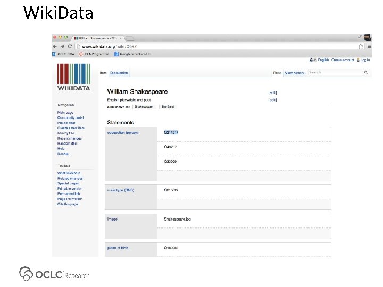This screenshot has height=287, width=383.
Task: Select the Read tab
Action: pyautogui.click(x=277, y=73)
